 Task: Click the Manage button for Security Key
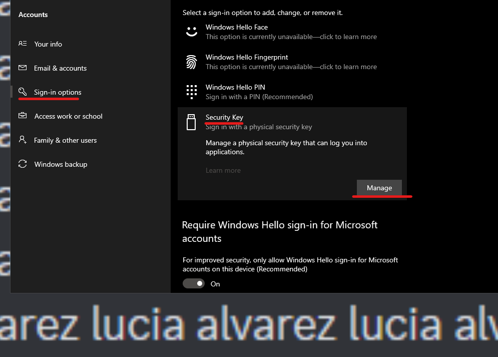pyautogui.click(x=379, y=188)
